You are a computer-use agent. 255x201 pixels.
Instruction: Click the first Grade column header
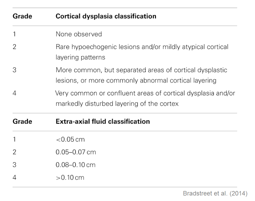coord(22,16)
